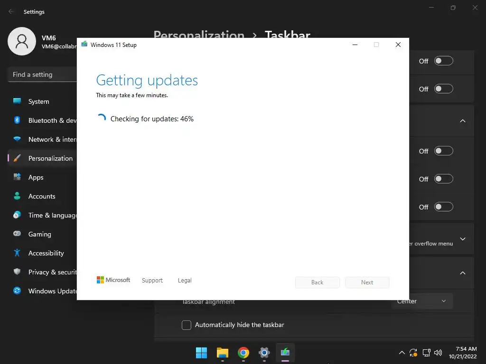Close the Windows 11 Setup window
The image size is (486, 364).
(x=398, y=45)
